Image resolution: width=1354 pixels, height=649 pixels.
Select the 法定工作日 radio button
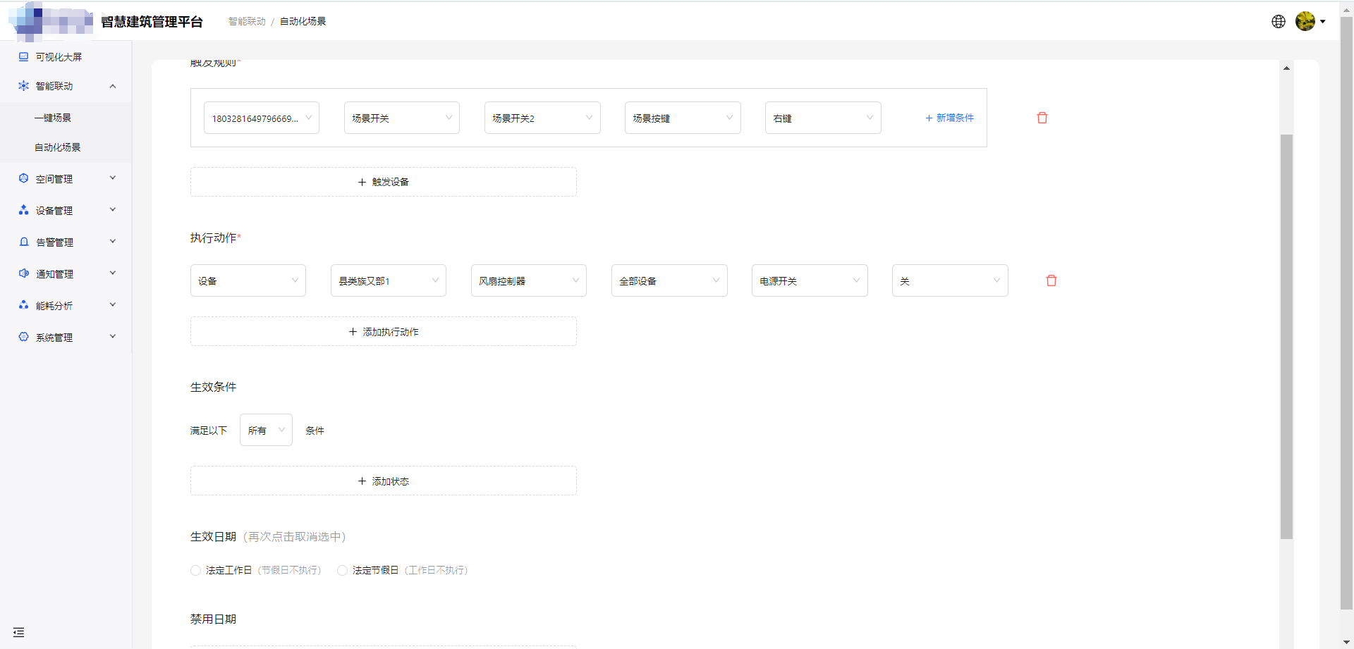tap(195, 570)
